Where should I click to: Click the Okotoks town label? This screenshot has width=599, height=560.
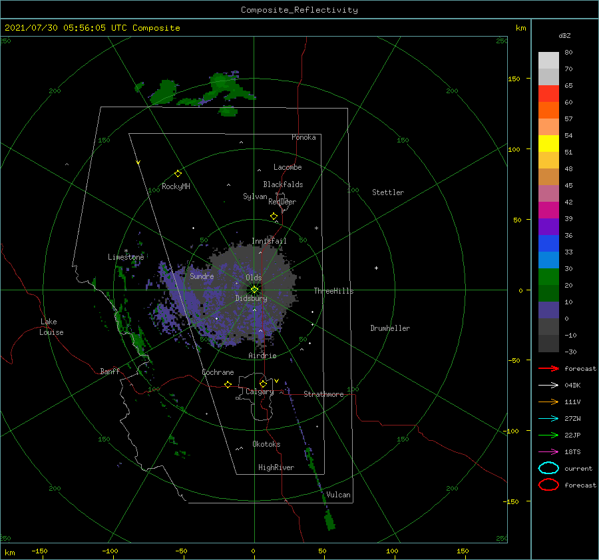tap(267, 444)
